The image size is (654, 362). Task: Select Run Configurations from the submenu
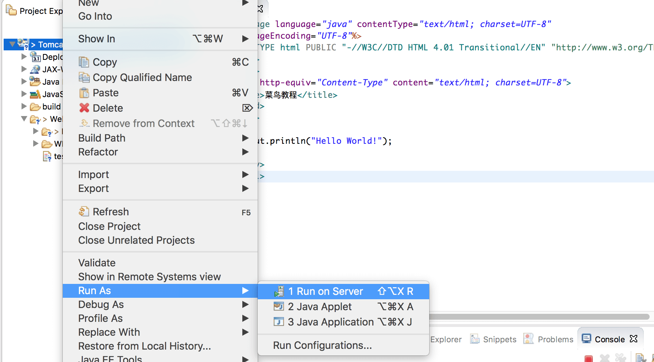(322, 345)
